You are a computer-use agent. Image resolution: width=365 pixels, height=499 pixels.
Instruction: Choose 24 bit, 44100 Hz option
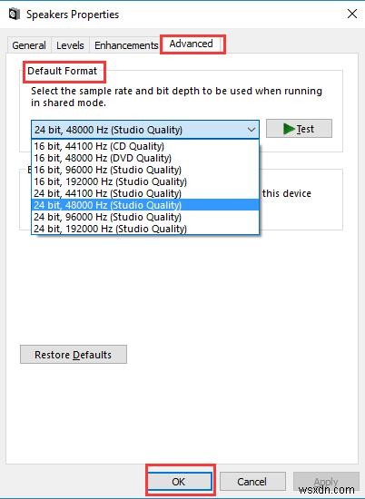tap(145, 193)
